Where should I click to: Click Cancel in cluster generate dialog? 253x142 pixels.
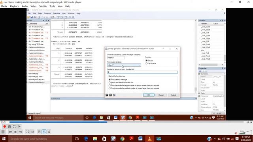pyautogui.click(x=161, y=95)
